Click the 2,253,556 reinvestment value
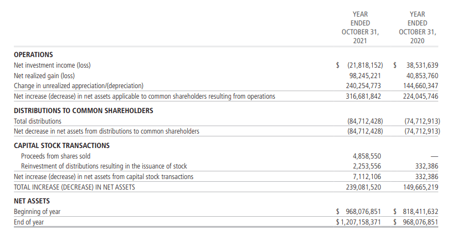This screenshot has width=451, height=245. pyautogui.click(x=368, y=166)
